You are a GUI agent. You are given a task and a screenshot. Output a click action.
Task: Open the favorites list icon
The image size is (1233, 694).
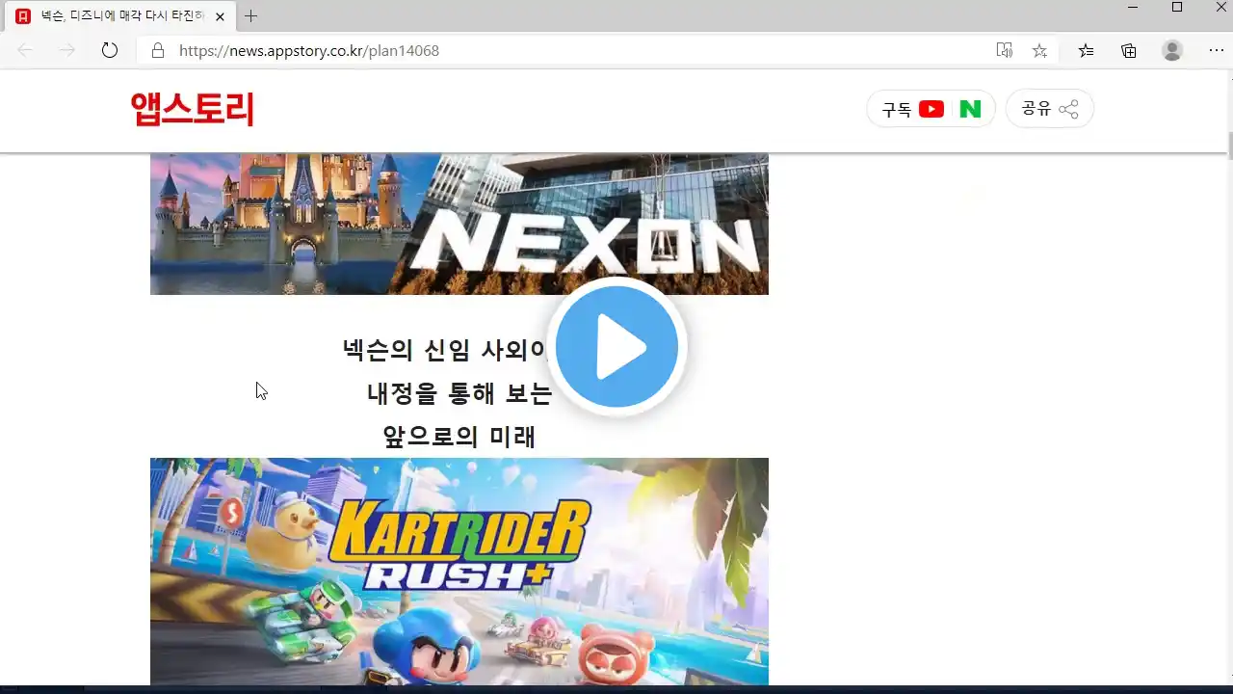pos(1086,50)
